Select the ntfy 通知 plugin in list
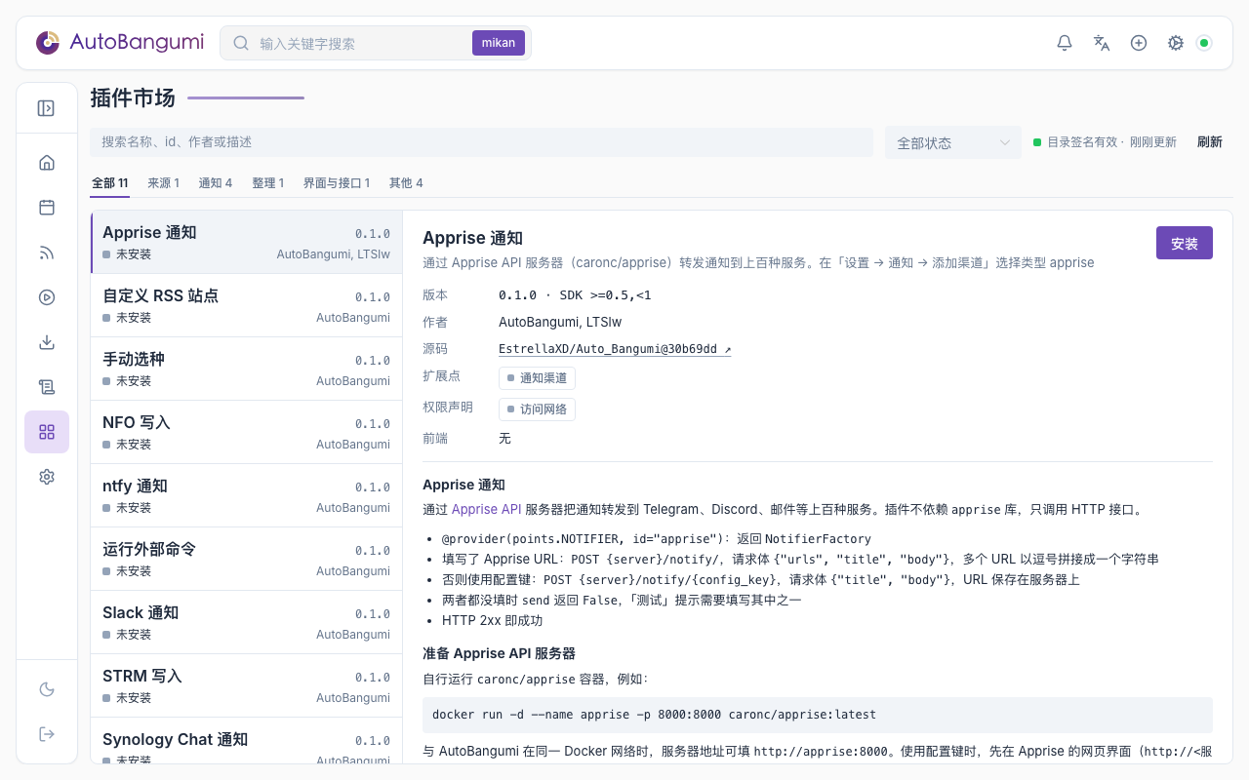The height and width of the screenshot is (780, 1249). [246, 495]
